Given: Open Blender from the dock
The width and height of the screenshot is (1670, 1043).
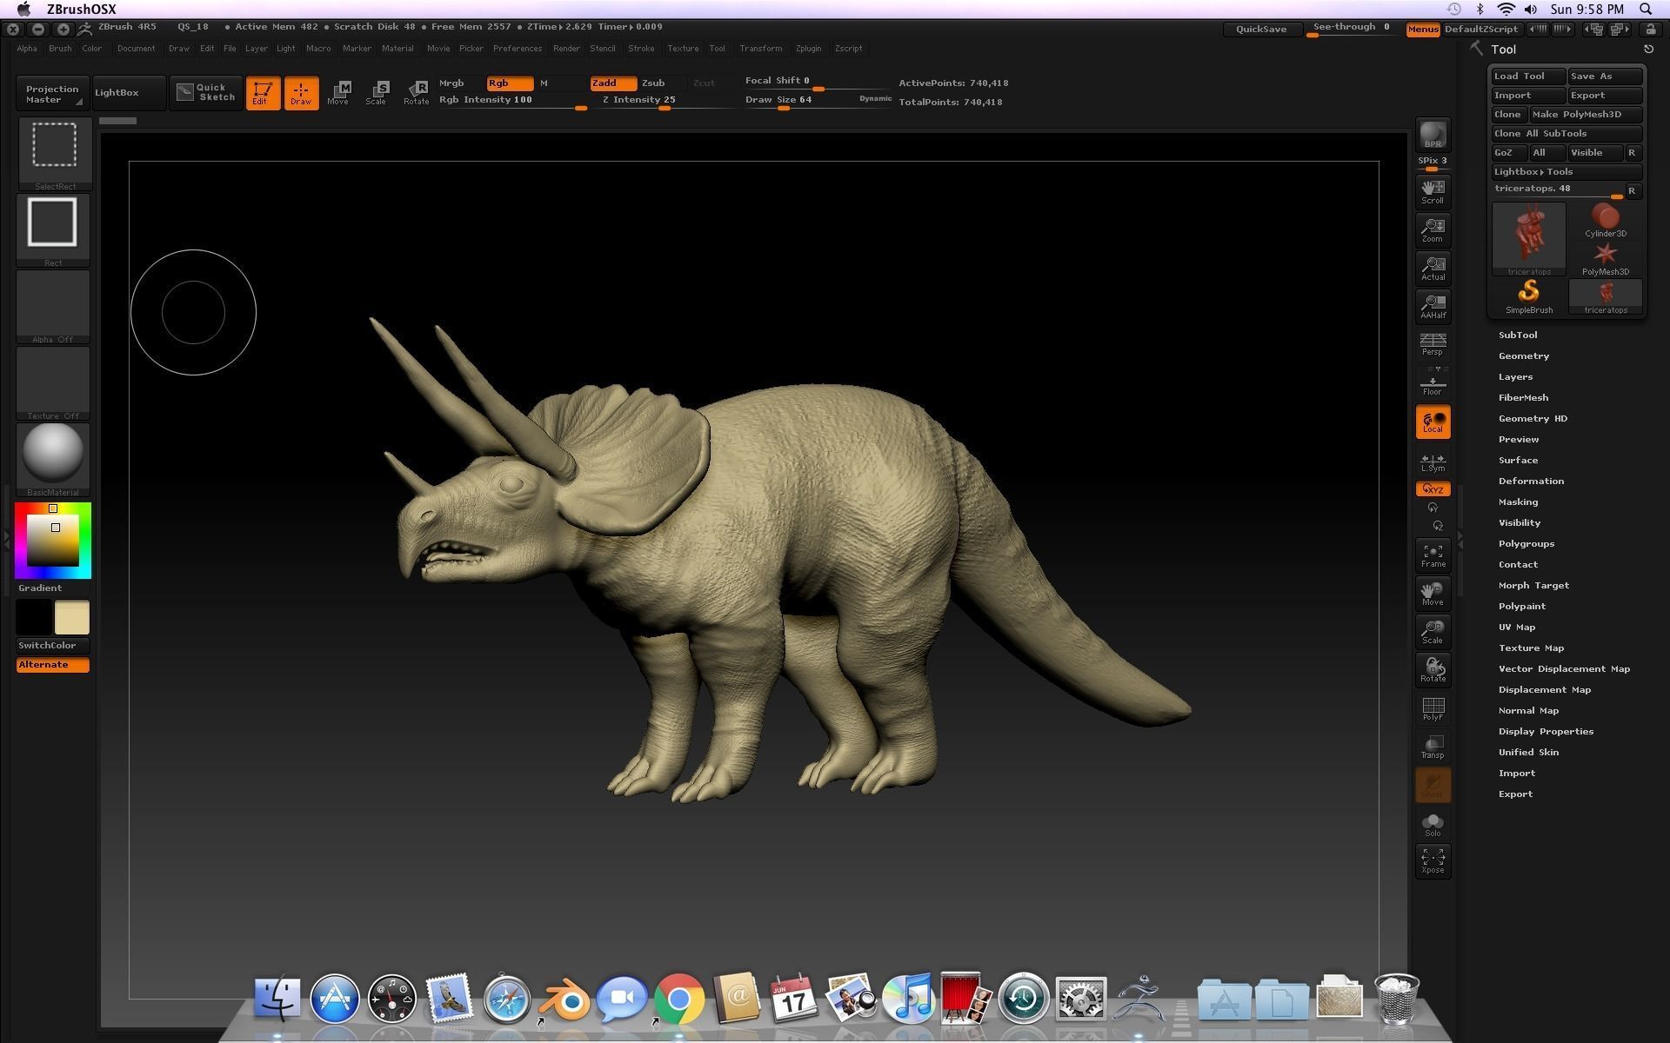Looking at the screenshot, I should tap(564, 999).
